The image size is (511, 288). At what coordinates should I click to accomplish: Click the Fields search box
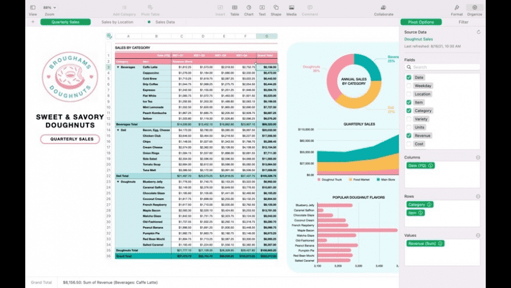coord(442,67)
